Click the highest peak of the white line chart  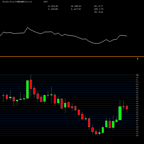point(28,28)
